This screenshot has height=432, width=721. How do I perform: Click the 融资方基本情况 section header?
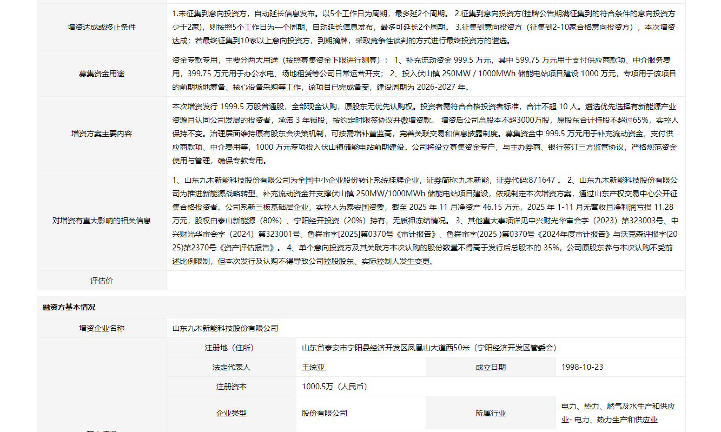pos(69,307)
